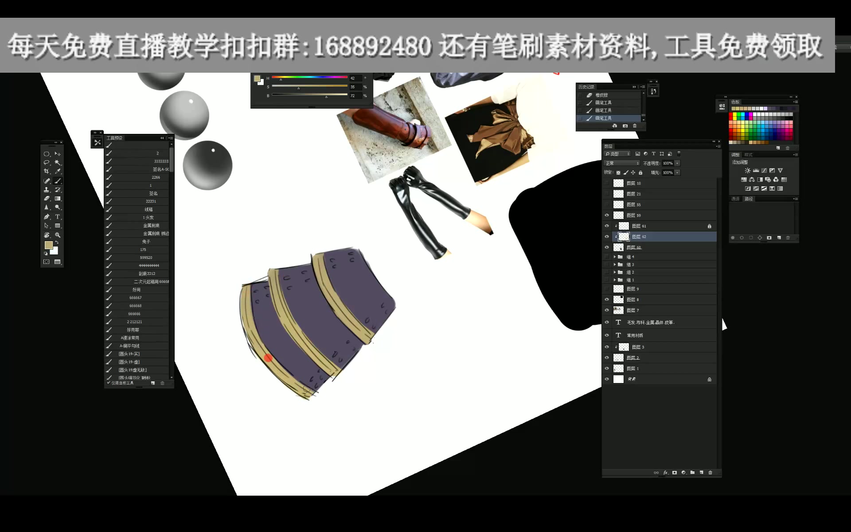Select the Pen tool
The image size is (851, 532).
tap(47, 217)
